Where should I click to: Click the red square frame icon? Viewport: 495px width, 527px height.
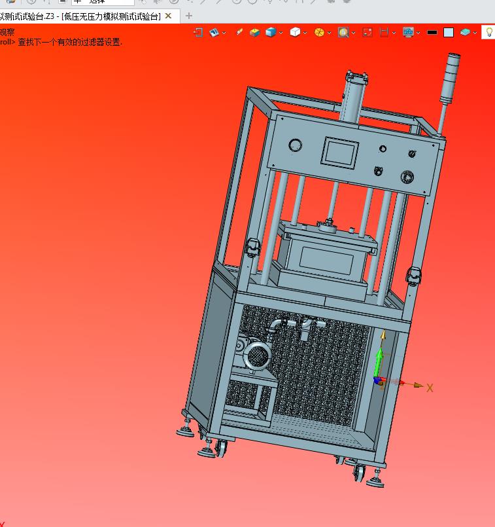tap(367, 32)
